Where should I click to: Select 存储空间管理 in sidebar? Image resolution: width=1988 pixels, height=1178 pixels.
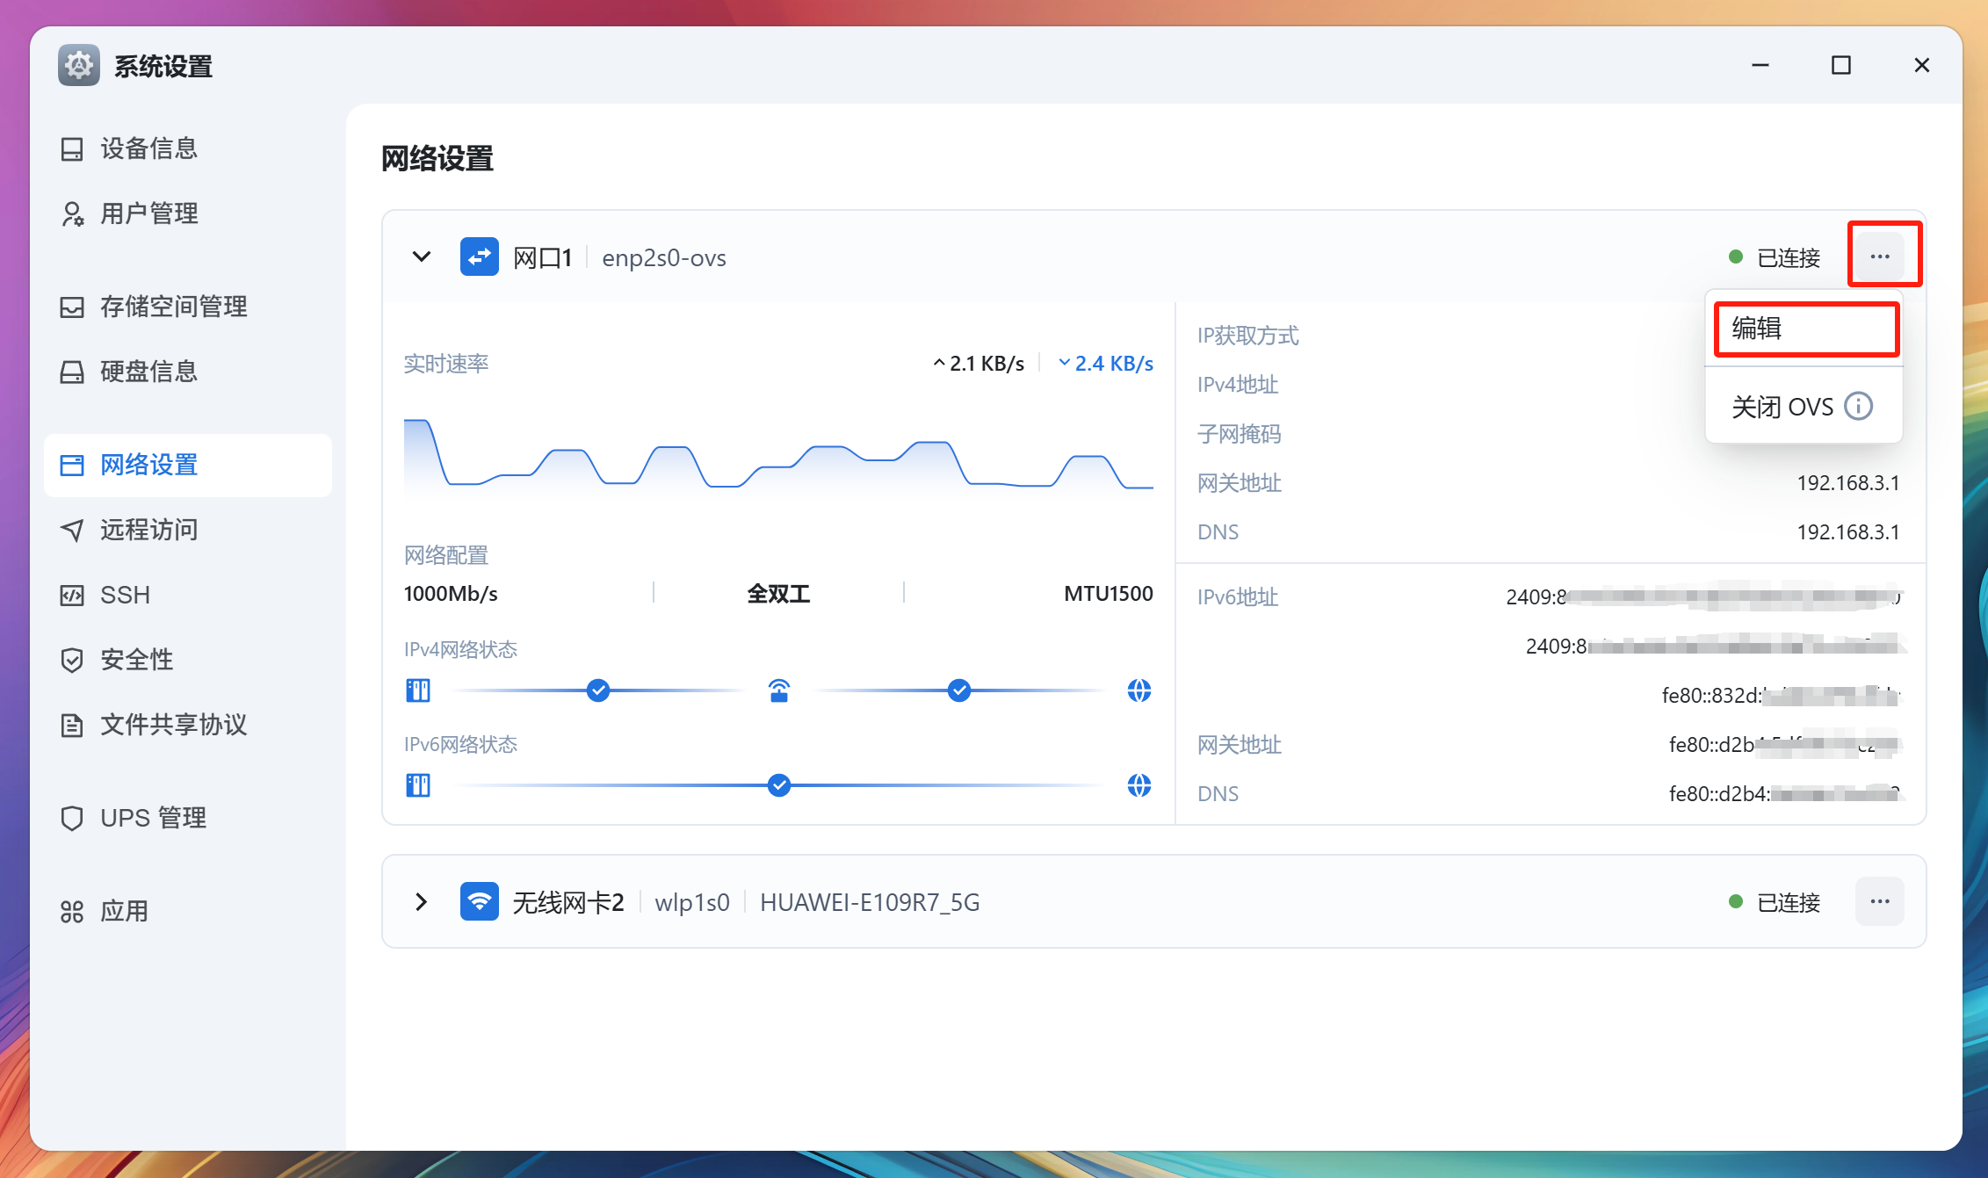pos(172,307)
